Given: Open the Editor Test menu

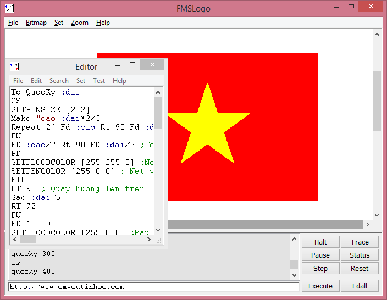Looking at the screenshot, I should pos(99,81).
